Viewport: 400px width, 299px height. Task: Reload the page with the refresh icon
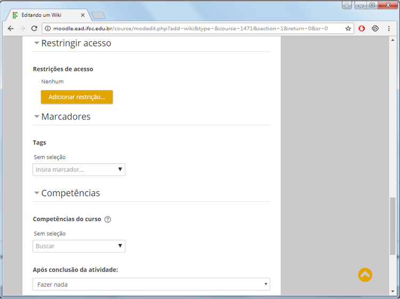(35, 28)
